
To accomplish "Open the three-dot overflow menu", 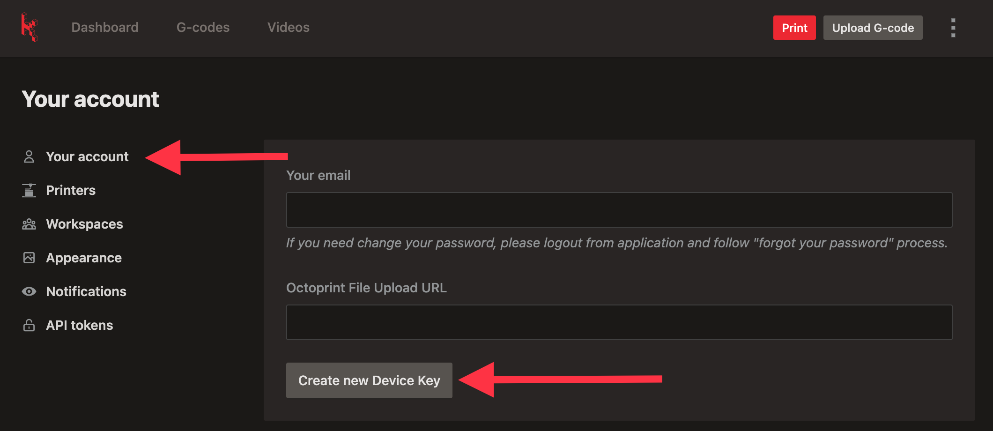I will [x=953, y=28].
